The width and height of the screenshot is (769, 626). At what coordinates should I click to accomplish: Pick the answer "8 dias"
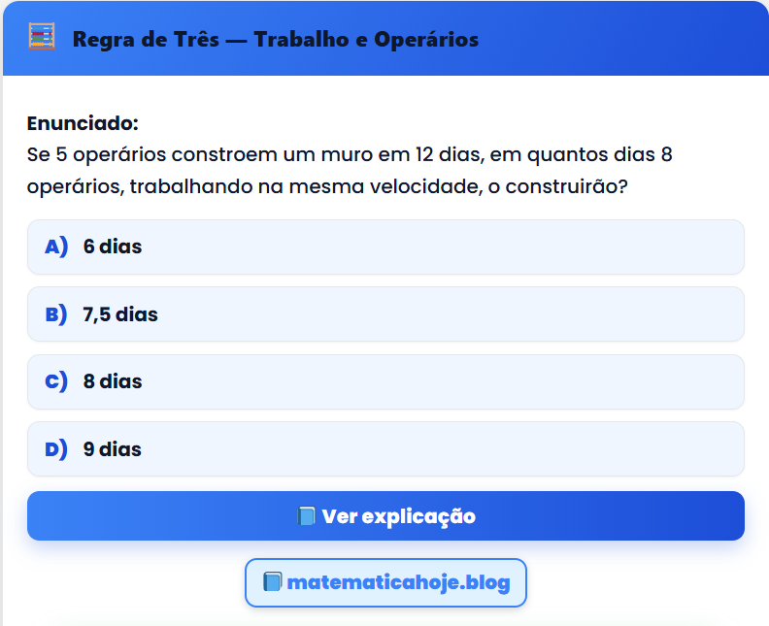[x=113, y=381]
